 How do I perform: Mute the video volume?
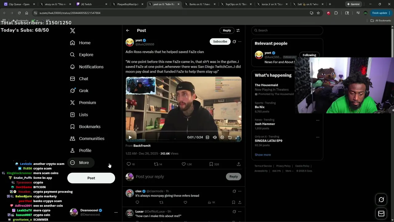click(215, 138)
